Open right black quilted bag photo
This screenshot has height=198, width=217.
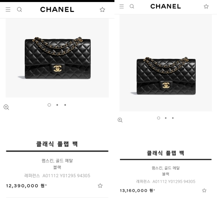point(165,63)
